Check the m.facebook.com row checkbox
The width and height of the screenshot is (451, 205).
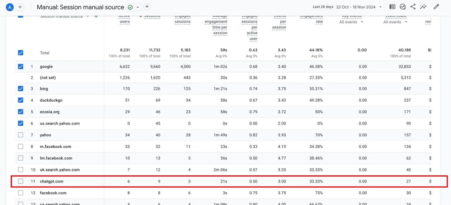20,146
